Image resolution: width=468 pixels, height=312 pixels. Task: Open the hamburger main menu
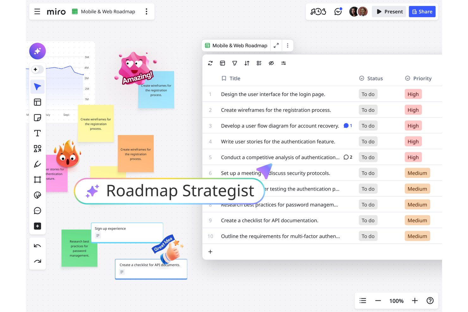37,12
